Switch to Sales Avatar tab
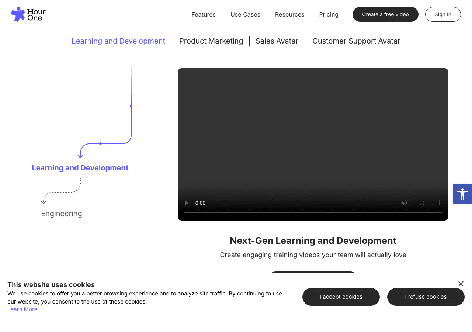The height and width of the screenshot is (332, 472). (x=277, y=41)
